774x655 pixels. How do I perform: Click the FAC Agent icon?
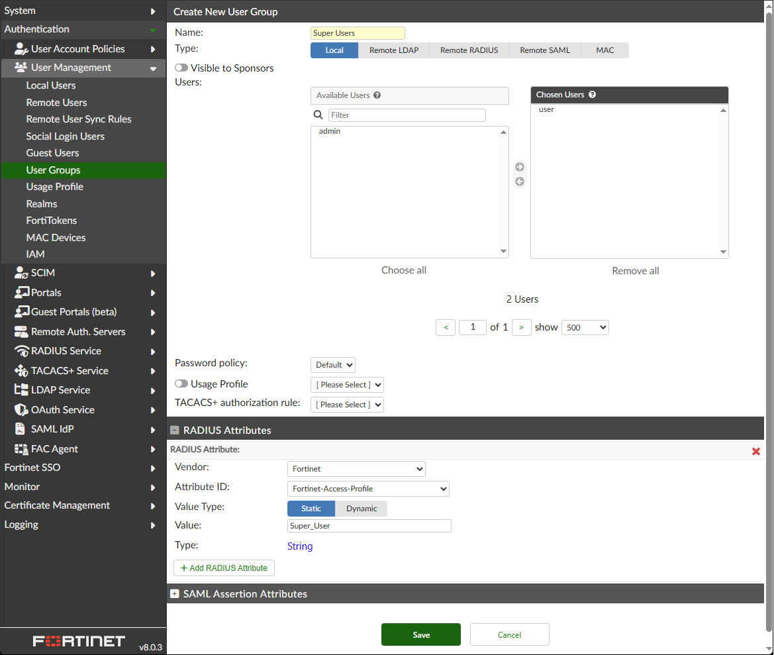pyautogui.click(x=21, y=448)
